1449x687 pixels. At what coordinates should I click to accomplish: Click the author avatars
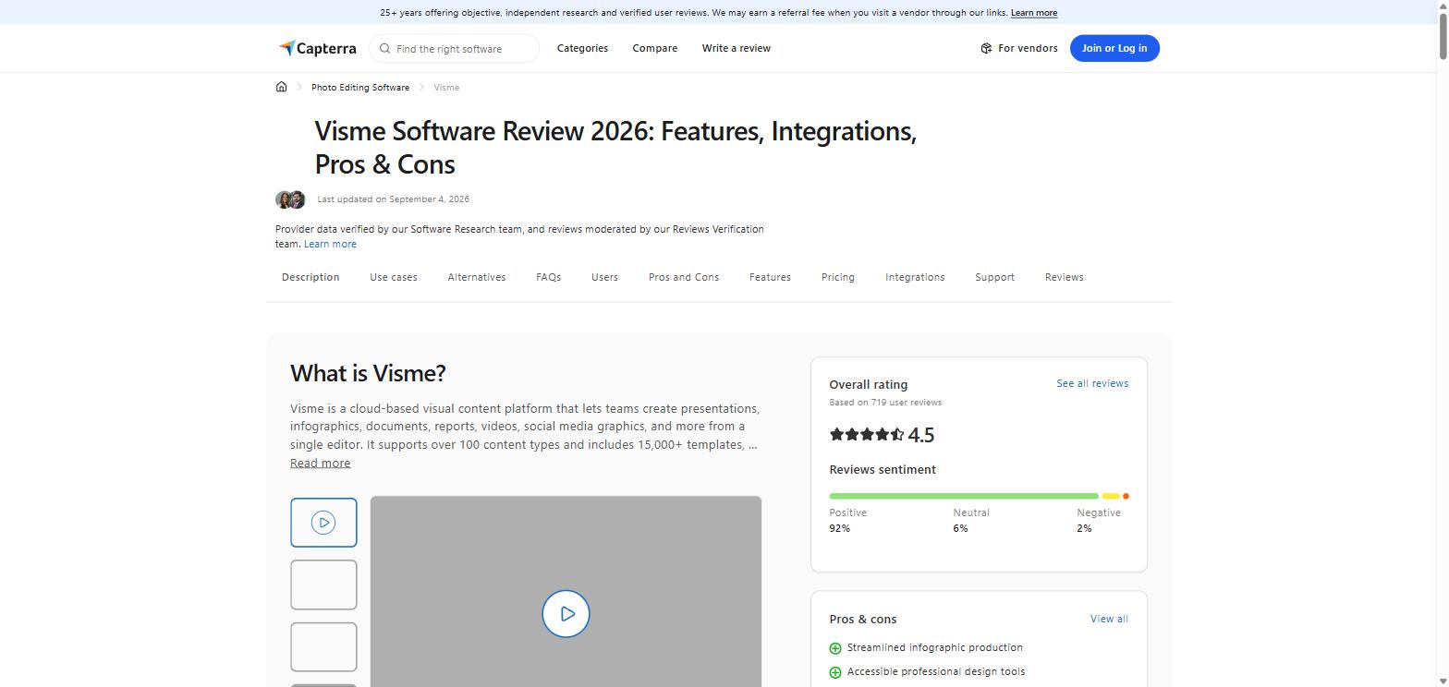[x=290, y=199]
